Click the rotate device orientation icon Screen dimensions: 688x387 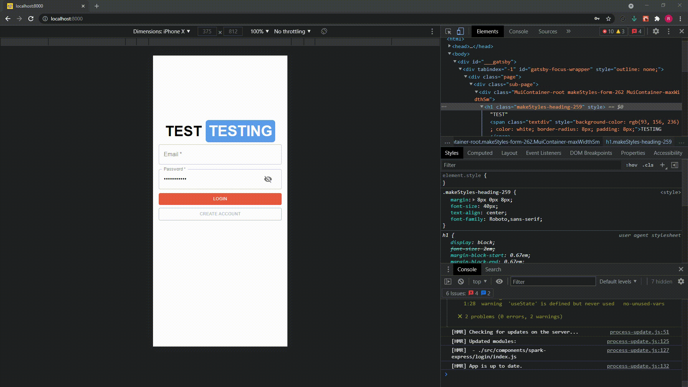coord(324,32)
